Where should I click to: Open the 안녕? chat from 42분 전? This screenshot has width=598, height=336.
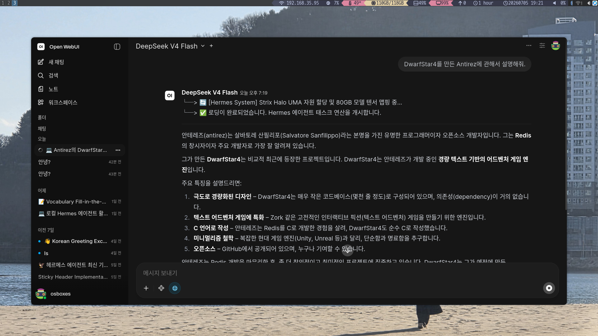[x=80, y=162]
